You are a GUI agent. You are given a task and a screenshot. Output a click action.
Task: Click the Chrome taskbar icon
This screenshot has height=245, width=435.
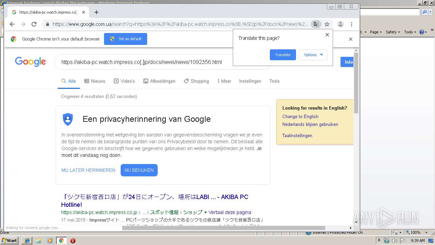click(x=62, y=241)
